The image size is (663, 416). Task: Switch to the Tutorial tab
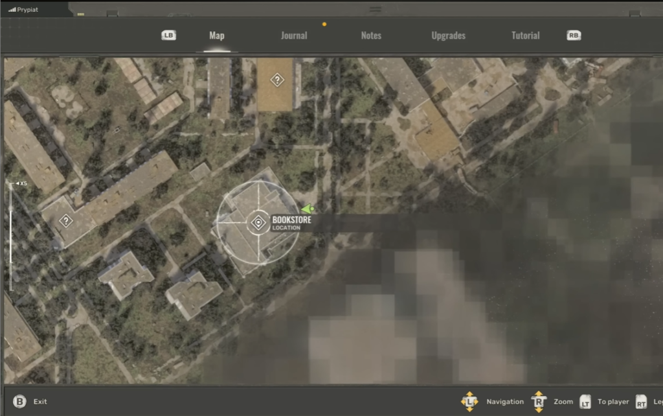click(525, 36)
